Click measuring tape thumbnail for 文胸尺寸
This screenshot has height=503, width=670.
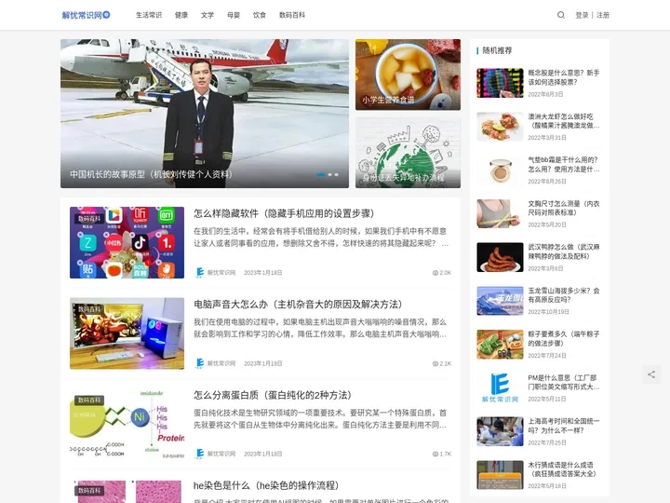(500, 214)
